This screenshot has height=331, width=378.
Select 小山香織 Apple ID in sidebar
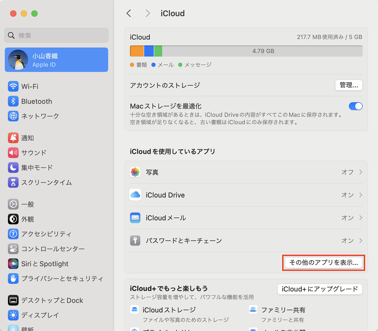(x=56, y=60)
